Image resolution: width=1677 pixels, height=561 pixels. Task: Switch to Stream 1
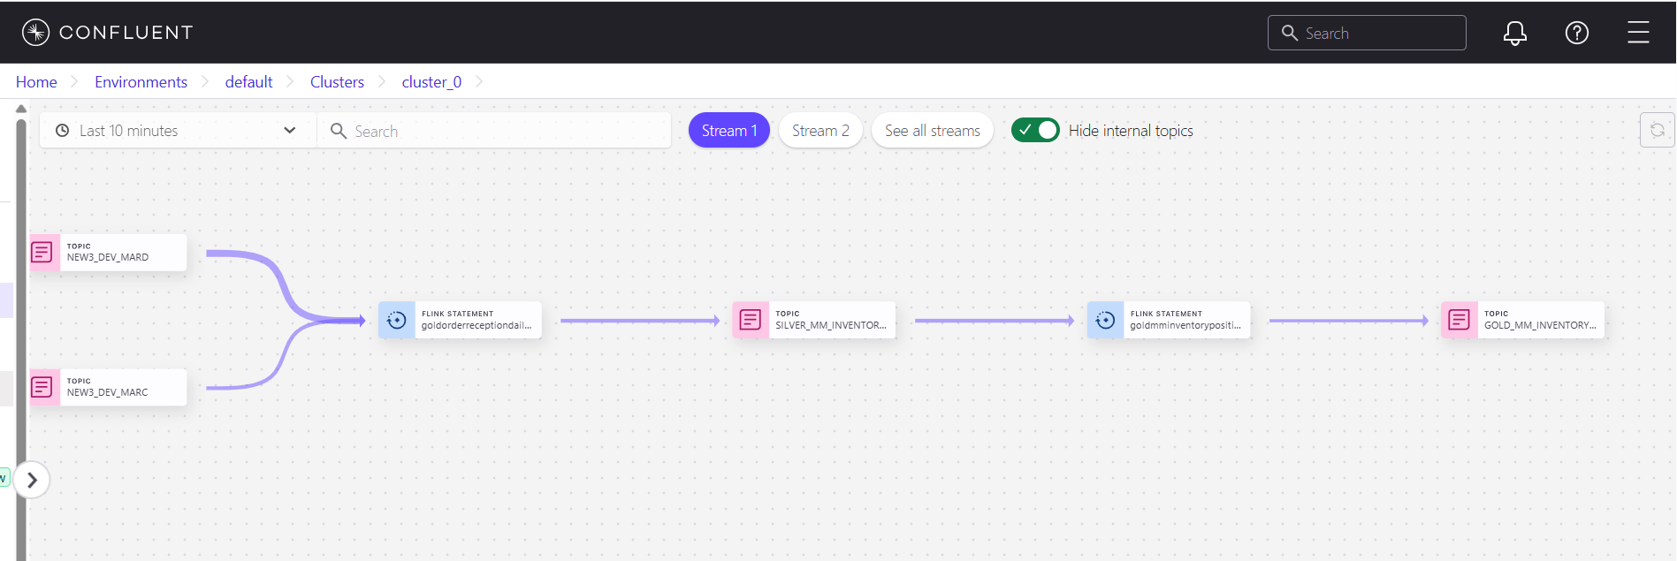pyautogui.click(x=728, y=131)
